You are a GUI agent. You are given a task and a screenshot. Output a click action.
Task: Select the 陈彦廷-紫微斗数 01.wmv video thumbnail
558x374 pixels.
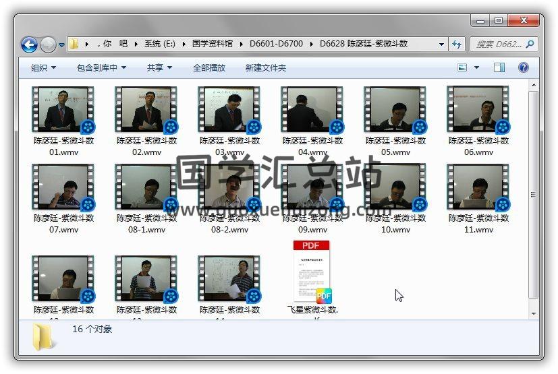63,110
